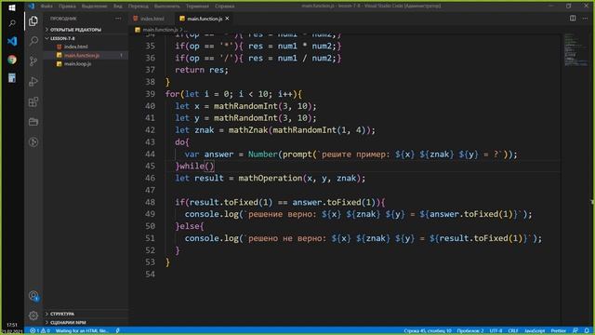
Task: Click 'Number' on line 44
Action: pyautogui.click(x=263, y=154)
